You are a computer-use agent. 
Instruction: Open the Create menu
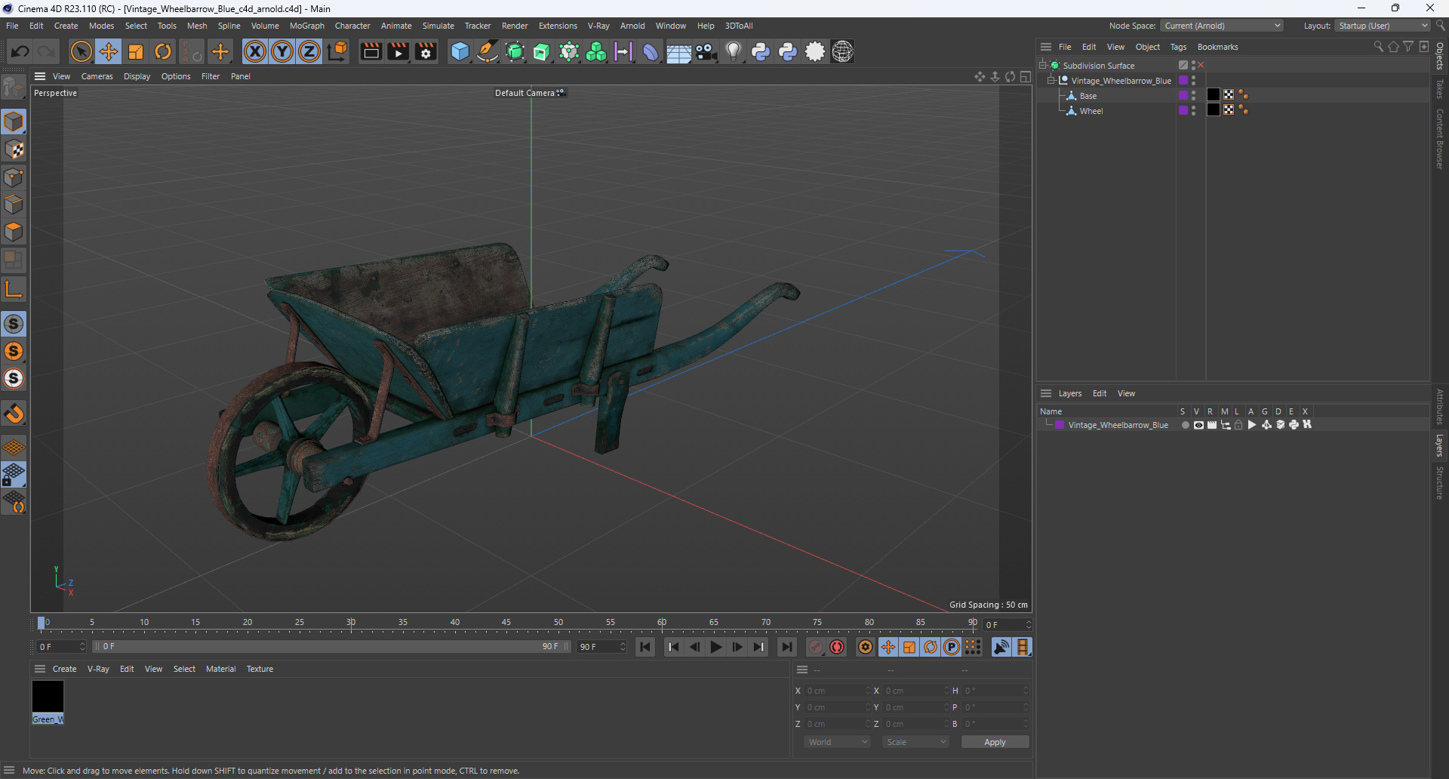click(x=66, y=26)
